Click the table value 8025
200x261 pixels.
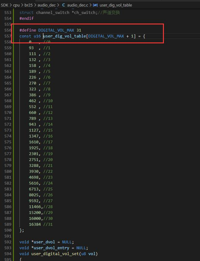34,195
